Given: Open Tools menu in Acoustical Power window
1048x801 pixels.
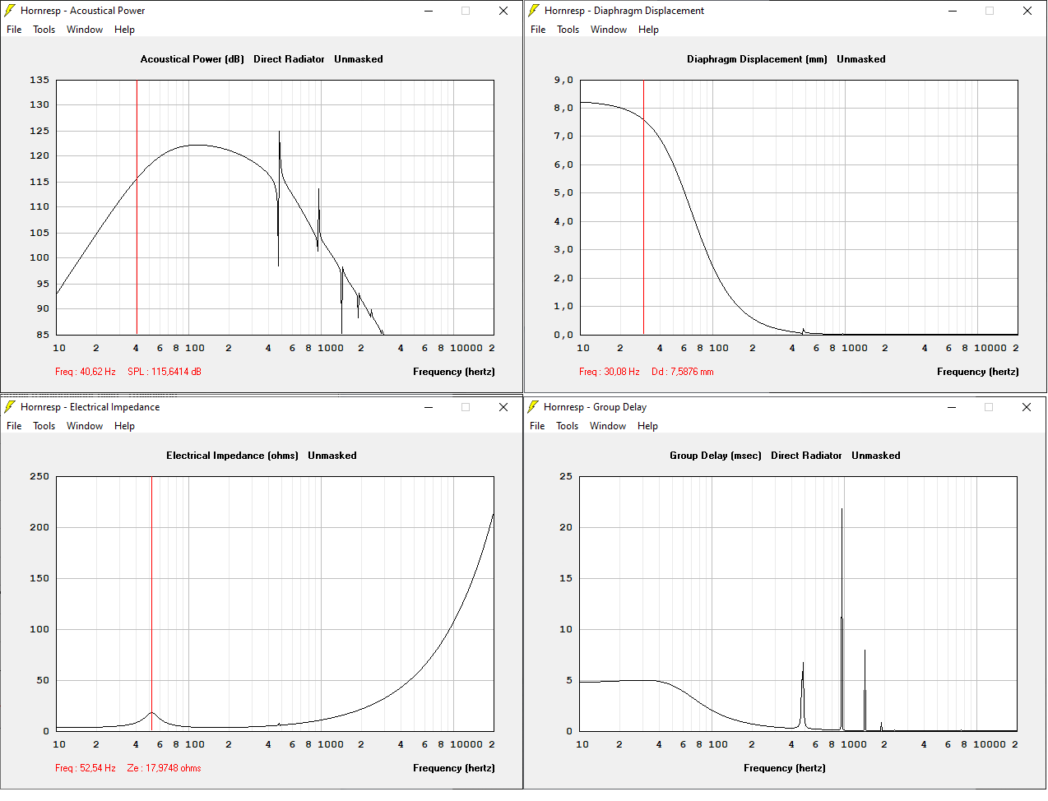Looking at the screenshot, I should pos(44,30).
